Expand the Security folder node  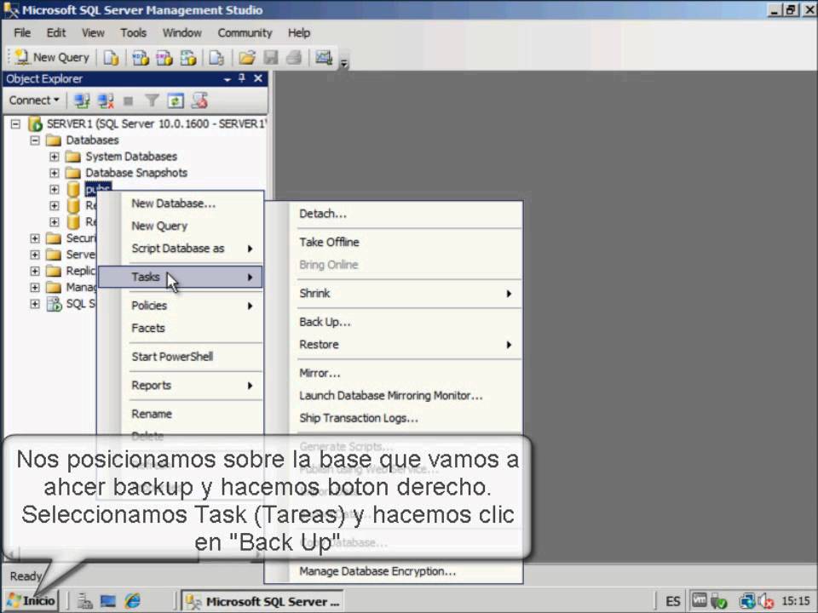click(x=34, y=238)
